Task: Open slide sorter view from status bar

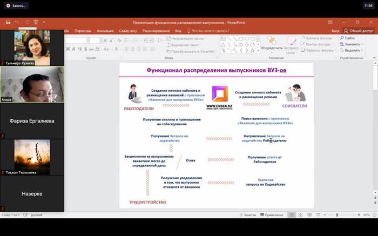Action: [x=300, y=215]
